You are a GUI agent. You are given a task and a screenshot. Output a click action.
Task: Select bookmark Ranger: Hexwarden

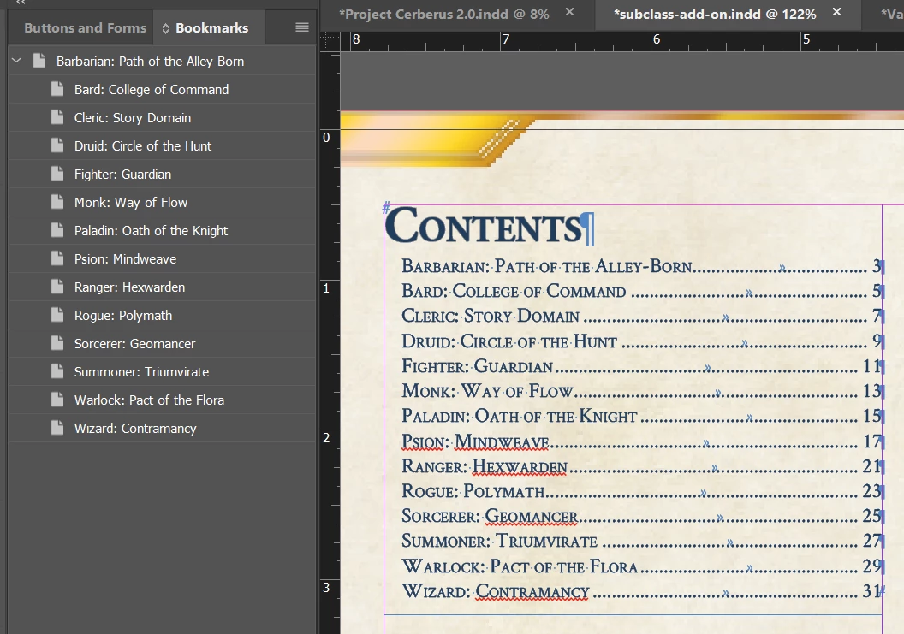(162, 287)
